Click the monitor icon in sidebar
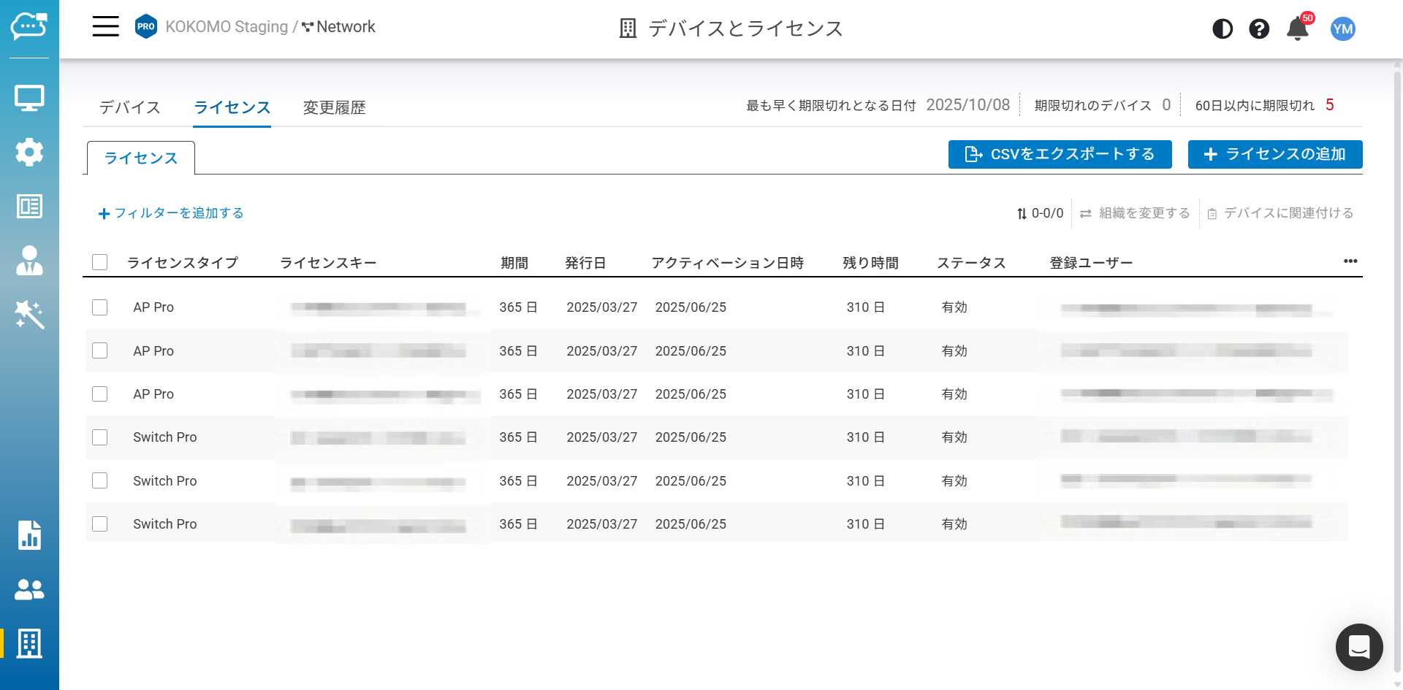The width and height of the screenshot is (1403, 690). (29, 98)
